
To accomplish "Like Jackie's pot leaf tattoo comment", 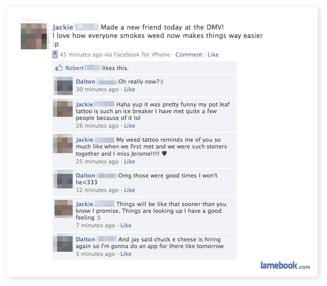I will click(130, 126).
